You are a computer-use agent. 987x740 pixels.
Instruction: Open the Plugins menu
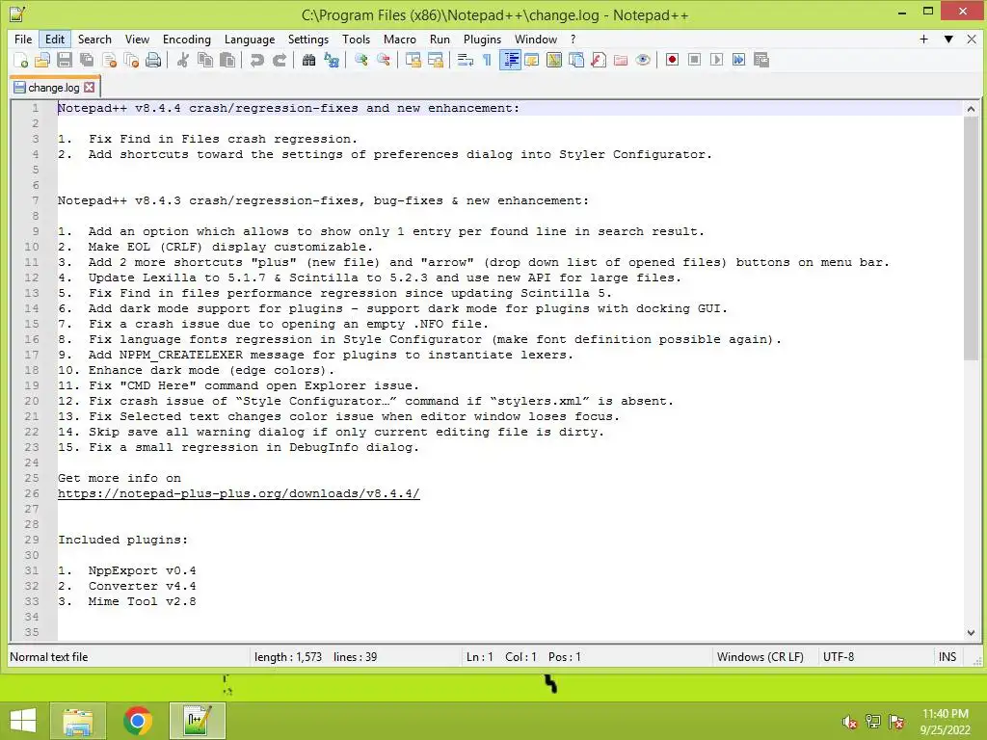(x=482, y=39)
